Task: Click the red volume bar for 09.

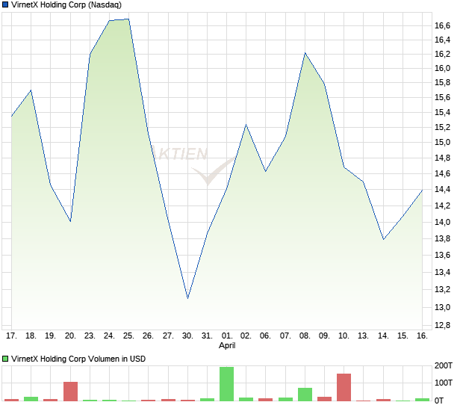Action: pos(325,399)
